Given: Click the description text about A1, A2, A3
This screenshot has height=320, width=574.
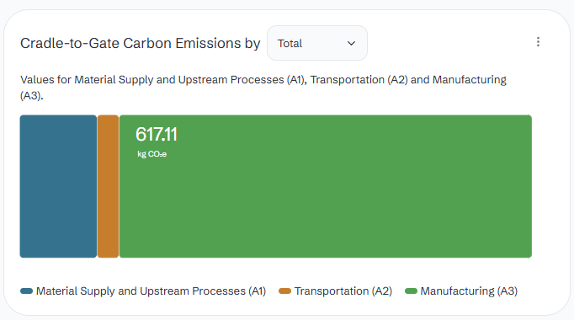Looking at the screenshot, I should coord(263,88).
